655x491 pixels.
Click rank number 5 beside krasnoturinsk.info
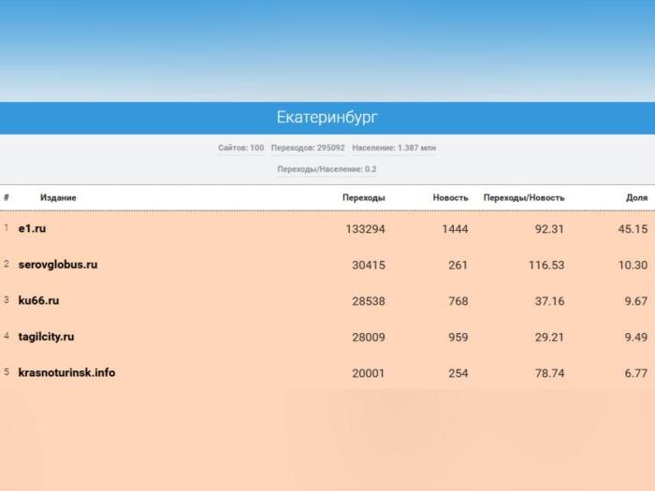coord(7,371)
